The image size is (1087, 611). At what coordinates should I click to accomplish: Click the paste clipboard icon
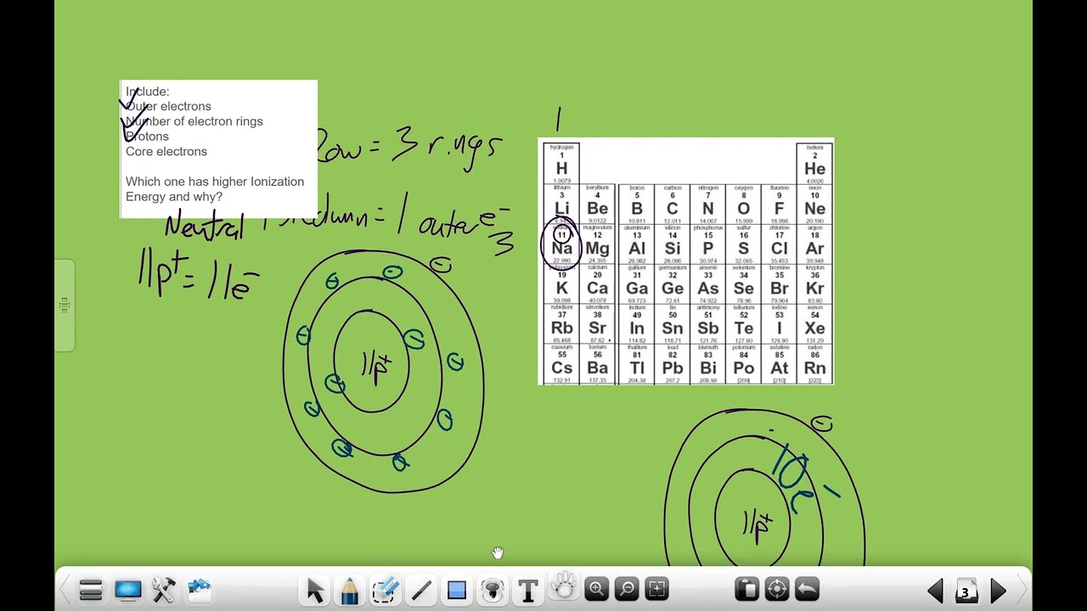tap(747, 589)
